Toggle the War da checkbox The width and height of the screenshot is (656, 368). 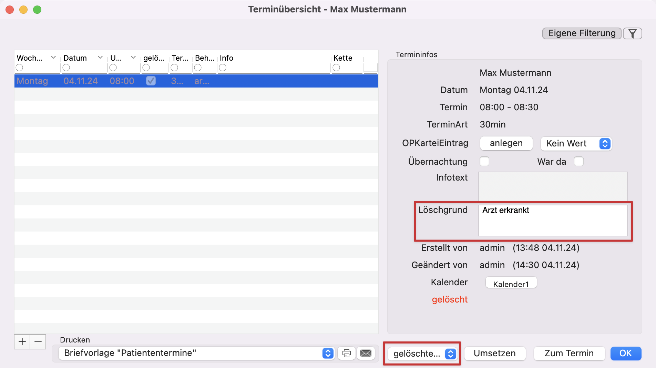click(579, 161)
